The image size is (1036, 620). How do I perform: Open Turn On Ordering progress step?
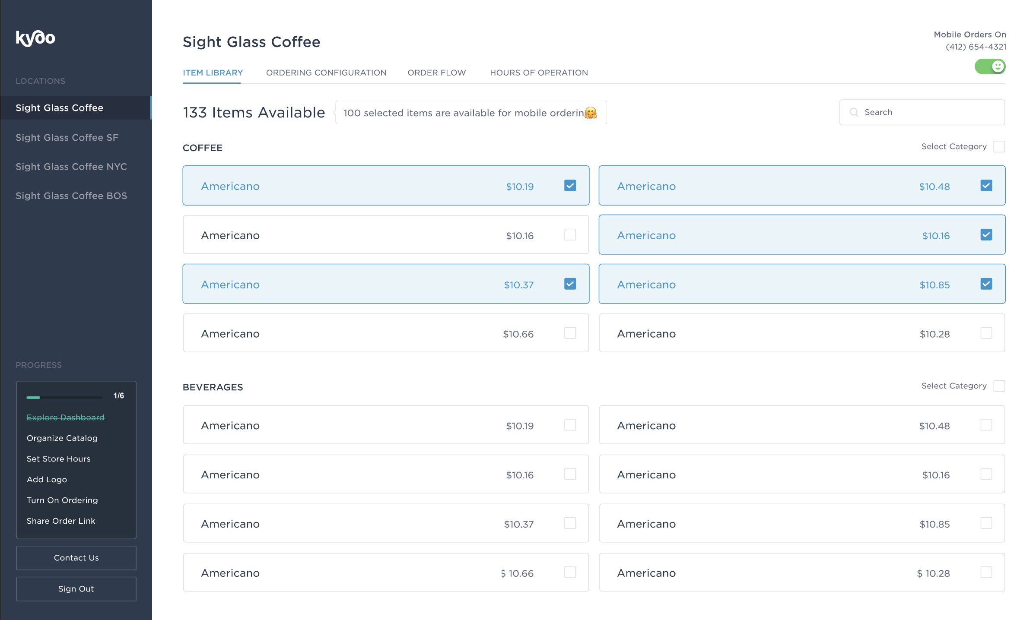tap(62, 500)
